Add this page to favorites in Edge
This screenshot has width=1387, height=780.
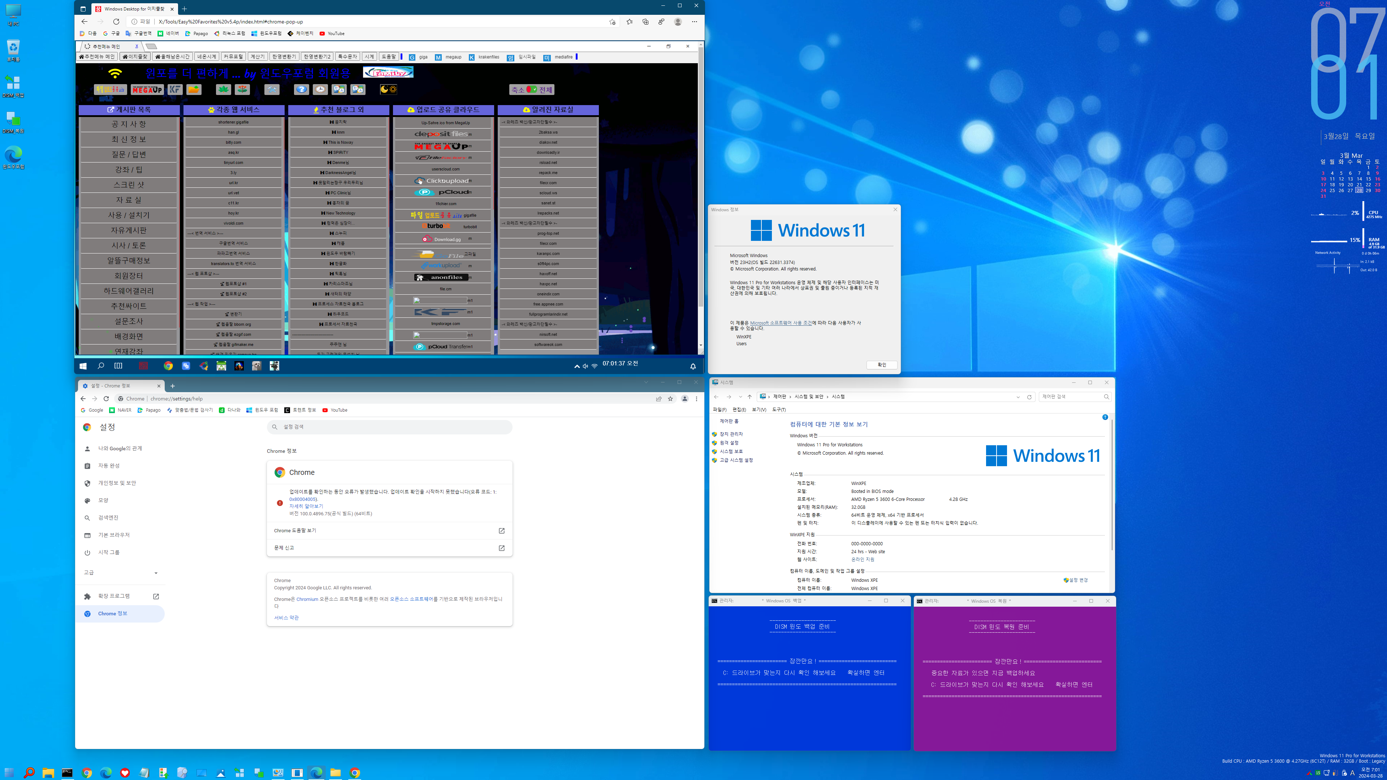612,22
